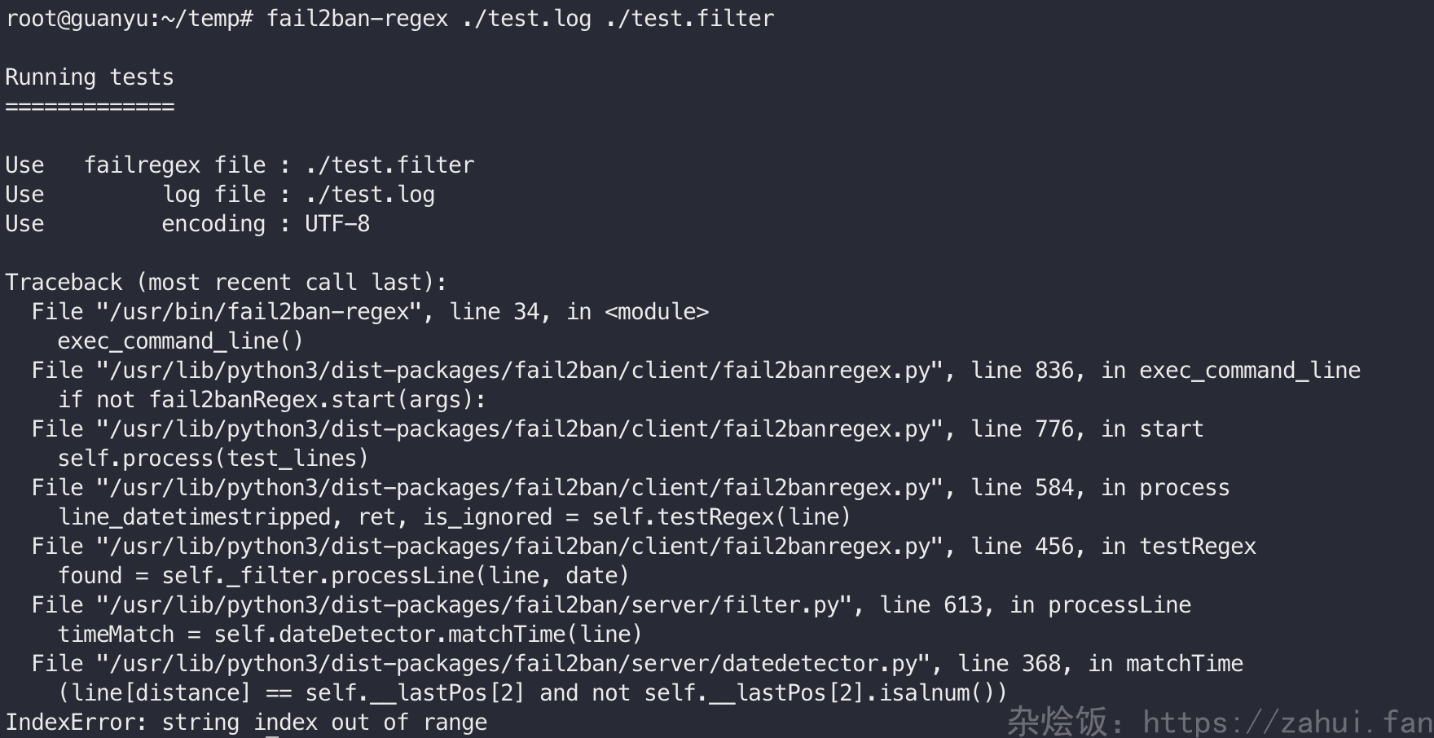Click the failregex file path ./test.filter
The width and height of the screenshot is (1434, 738).
[x=389, y=165]
